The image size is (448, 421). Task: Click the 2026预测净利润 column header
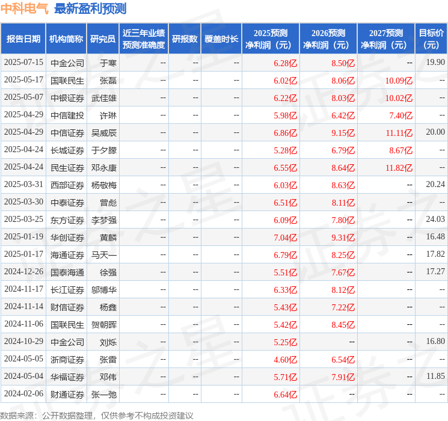[328, 39]
